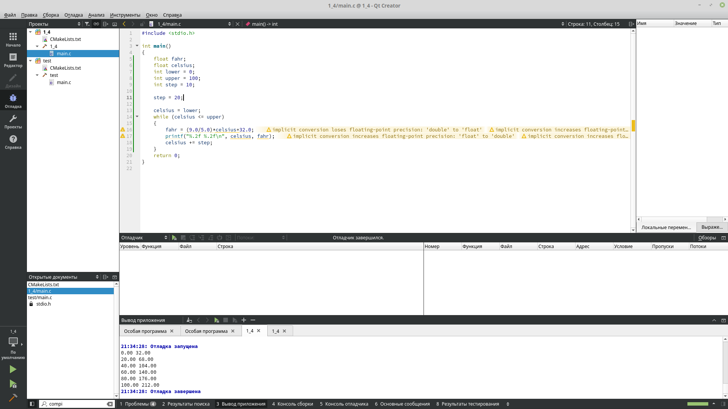Close the second Особая программа tab
This screenshot has height=409, width=728.
tap(233, 331)
